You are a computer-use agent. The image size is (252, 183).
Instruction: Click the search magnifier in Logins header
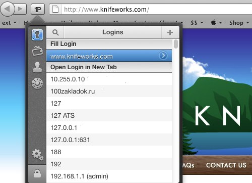pos(55,32)
